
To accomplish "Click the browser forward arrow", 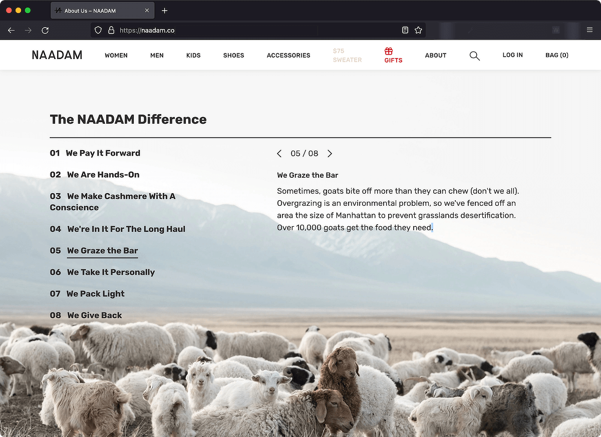I will coord(28,30).
